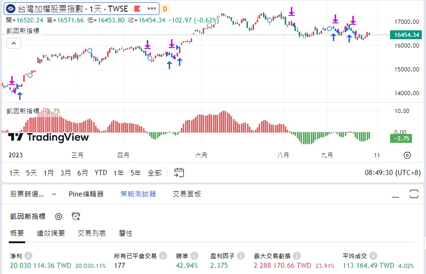Select the YTD range button
The width and height of the screenshot is (426, 274).
click(x=100, y=172)
